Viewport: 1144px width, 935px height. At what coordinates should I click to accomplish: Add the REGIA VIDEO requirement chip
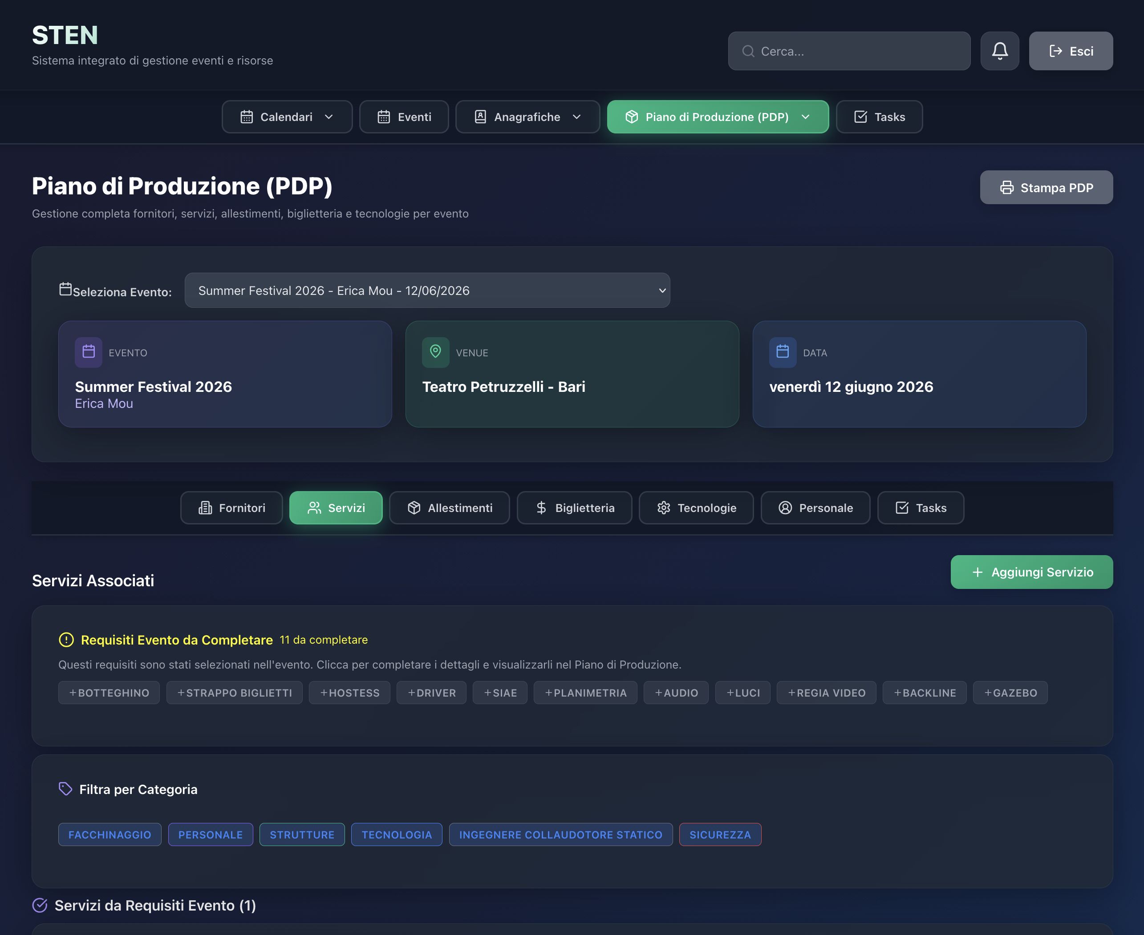[x=826, y=693]
